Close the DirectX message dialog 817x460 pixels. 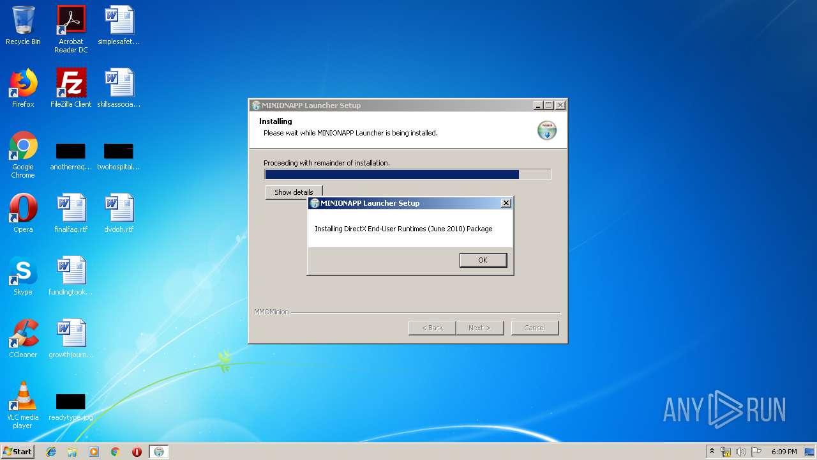[x=506, y=203]
